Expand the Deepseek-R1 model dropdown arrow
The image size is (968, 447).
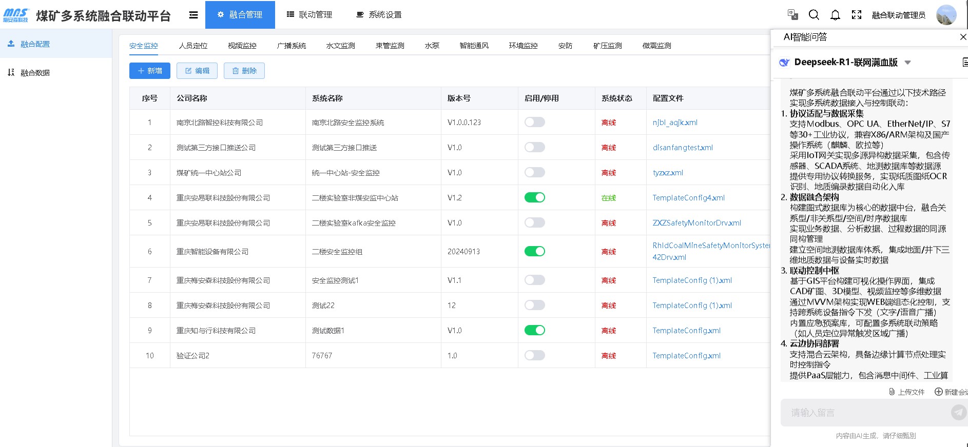click(x=907, y=63)
